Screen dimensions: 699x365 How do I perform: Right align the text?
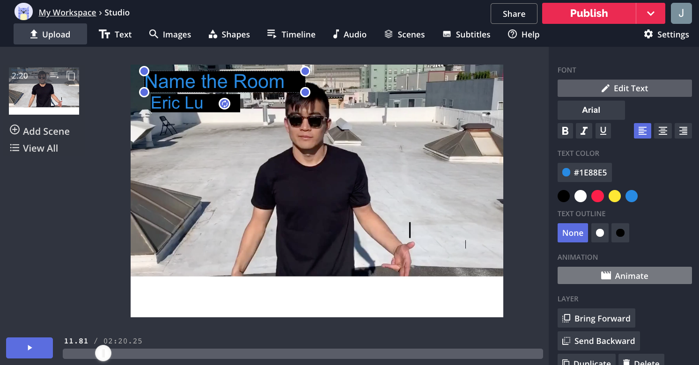[x=683, y=131]
